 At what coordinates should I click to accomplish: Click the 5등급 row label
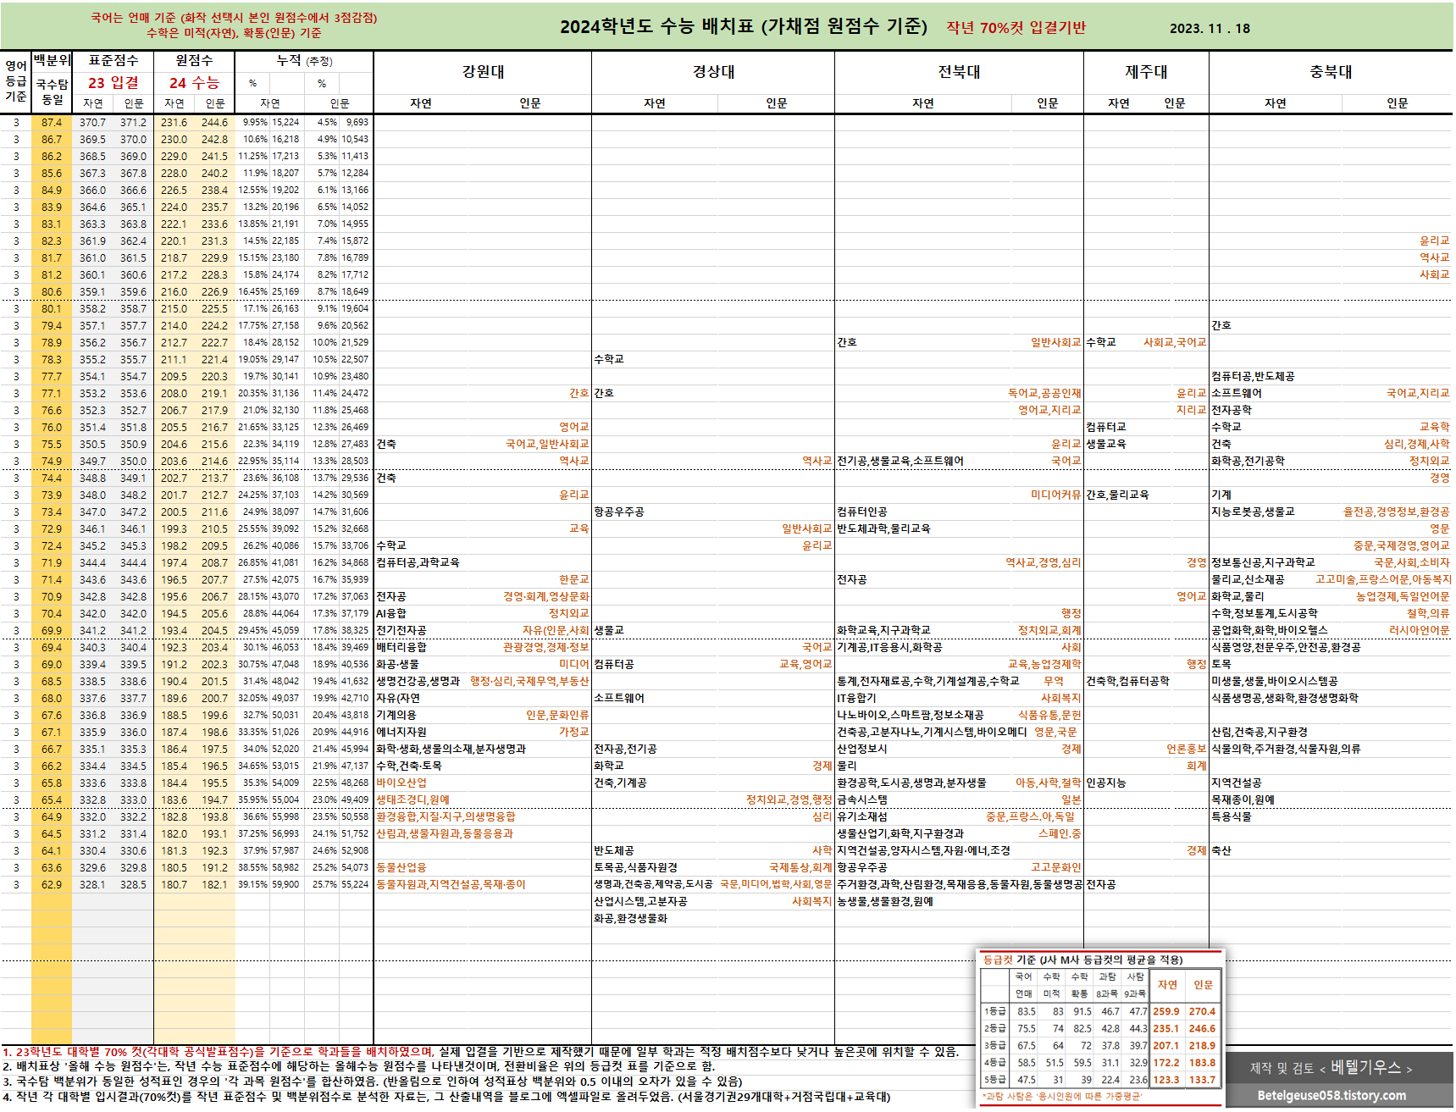click(995, 1079)
